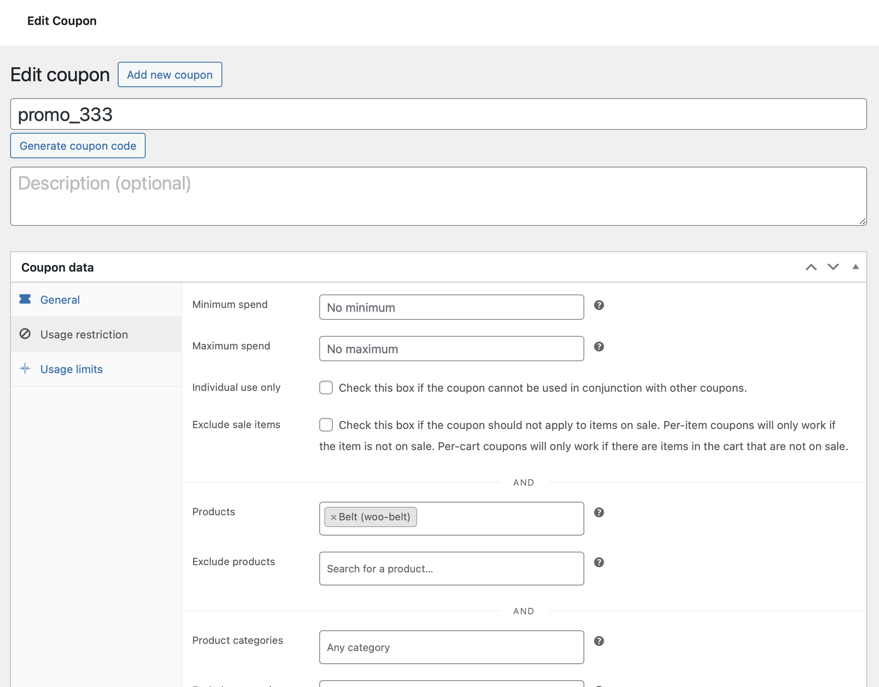Open the Any category dropdown
The image size is (879, 687).
(451, 647)
